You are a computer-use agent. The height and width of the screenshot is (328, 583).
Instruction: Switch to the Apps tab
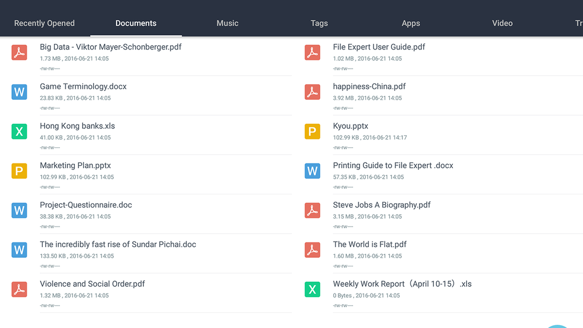coord(411,23)
